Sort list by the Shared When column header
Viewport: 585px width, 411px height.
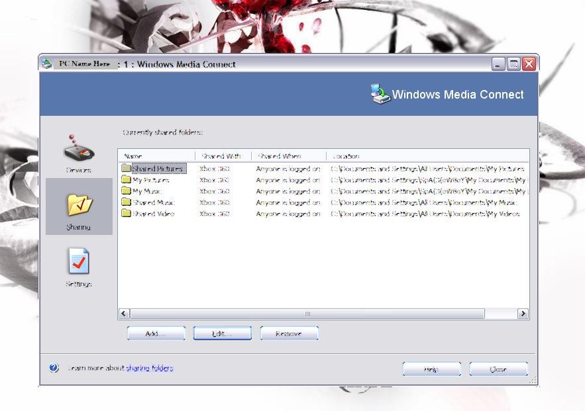click(x=289, y=156)
